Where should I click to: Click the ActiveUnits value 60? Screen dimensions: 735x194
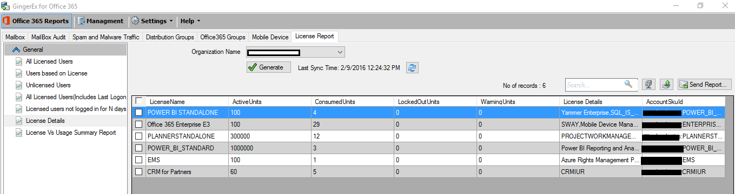point(270,172)
